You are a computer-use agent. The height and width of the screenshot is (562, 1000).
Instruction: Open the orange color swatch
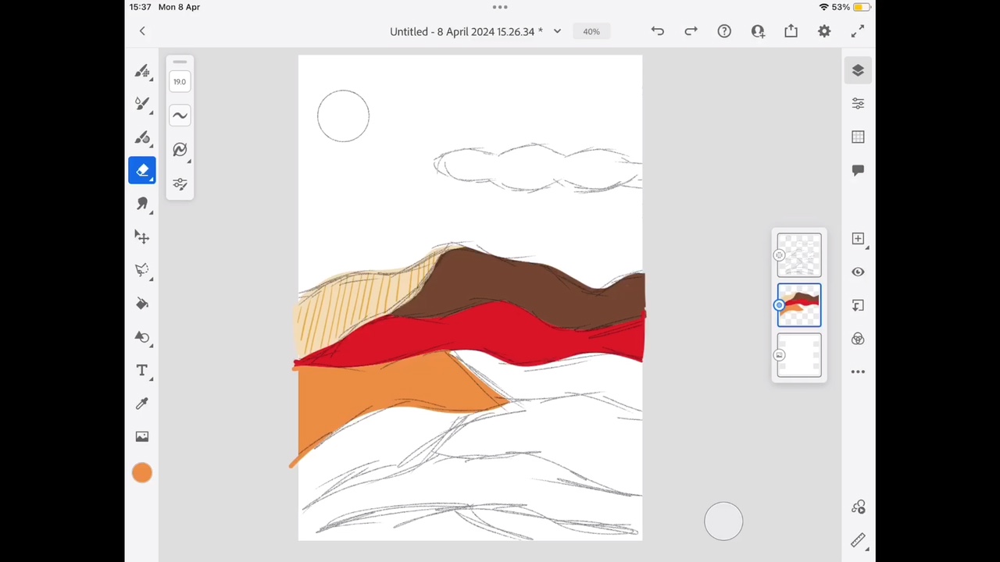tap(142, 472)
